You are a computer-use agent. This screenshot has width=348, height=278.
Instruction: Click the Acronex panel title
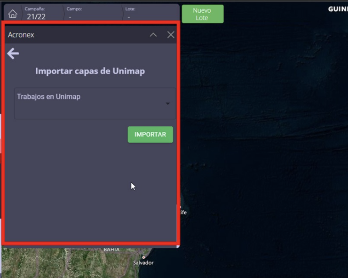21,35
